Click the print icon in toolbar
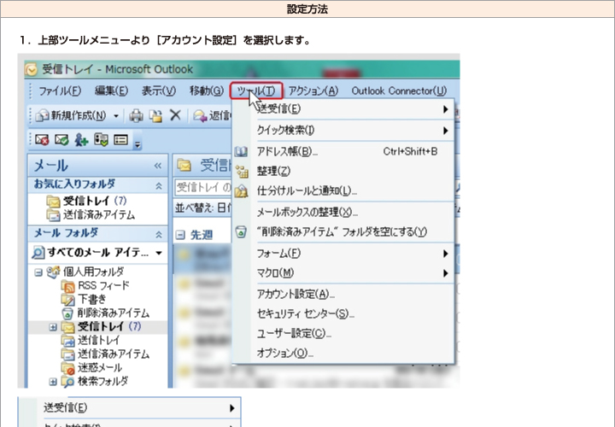The width and height of the screenshot is (615, 427). click(x=136, y=115)
